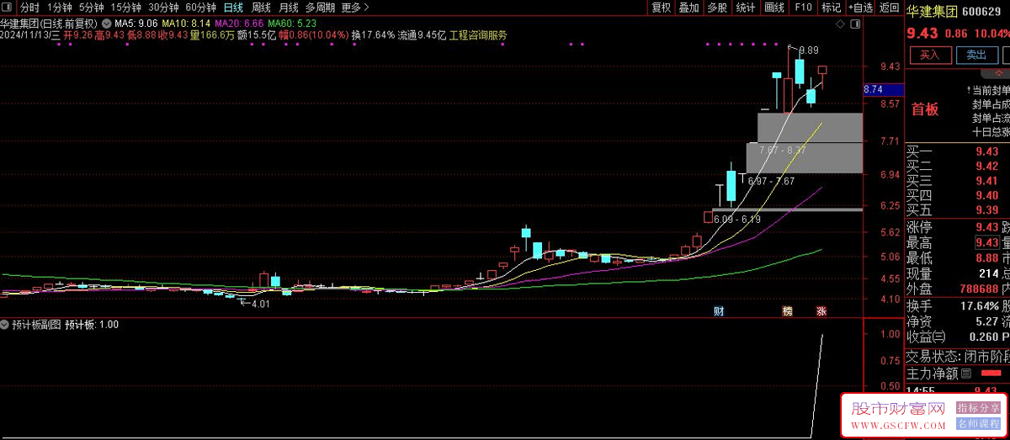Image resolution: width=1010 pixels, height=440 pixels.
Task: Click the 最低 value 8.88
Action: [986, 258]
